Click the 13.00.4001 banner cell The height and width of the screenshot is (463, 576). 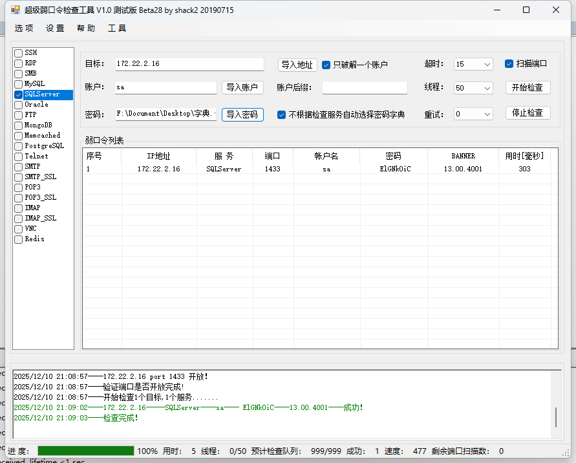tap(463, 169)
